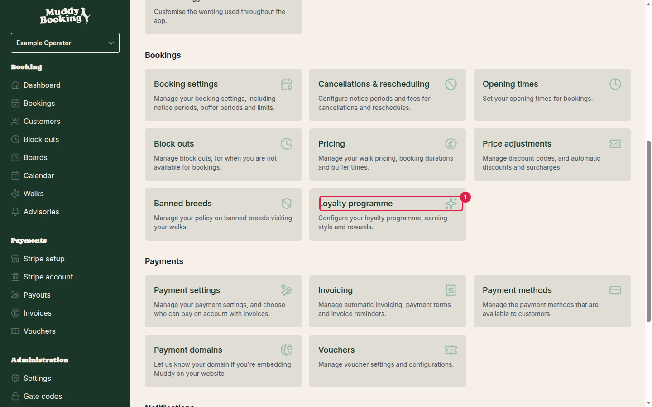The height and width of the screenshot is (407, 652).
Task: Click the Customers people icon
Action: click(x=14, y=121)
